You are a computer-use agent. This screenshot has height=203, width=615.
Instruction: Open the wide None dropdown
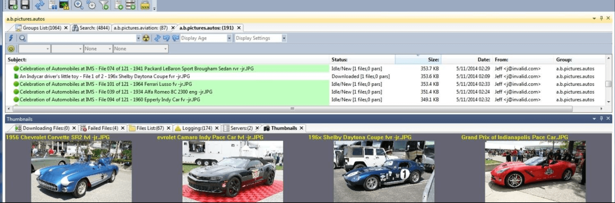pos(141,49)
